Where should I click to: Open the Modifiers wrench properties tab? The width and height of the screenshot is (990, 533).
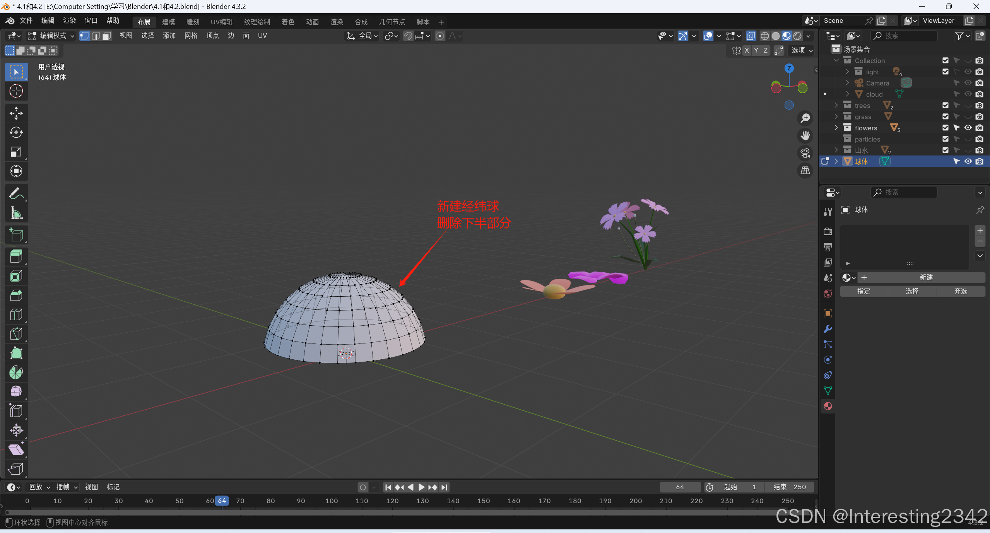coord(828,329)
